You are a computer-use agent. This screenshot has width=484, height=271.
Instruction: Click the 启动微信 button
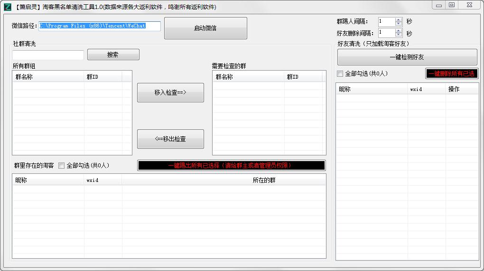[205, 28]
